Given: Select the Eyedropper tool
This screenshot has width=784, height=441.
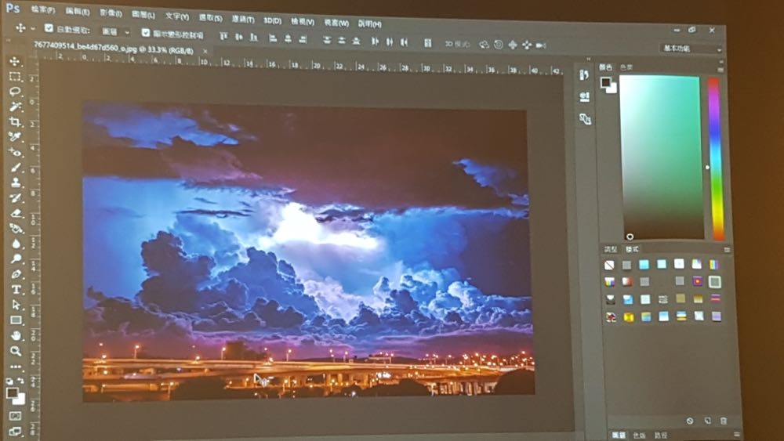Looking at the screenshot, I should tap(16, 136).
